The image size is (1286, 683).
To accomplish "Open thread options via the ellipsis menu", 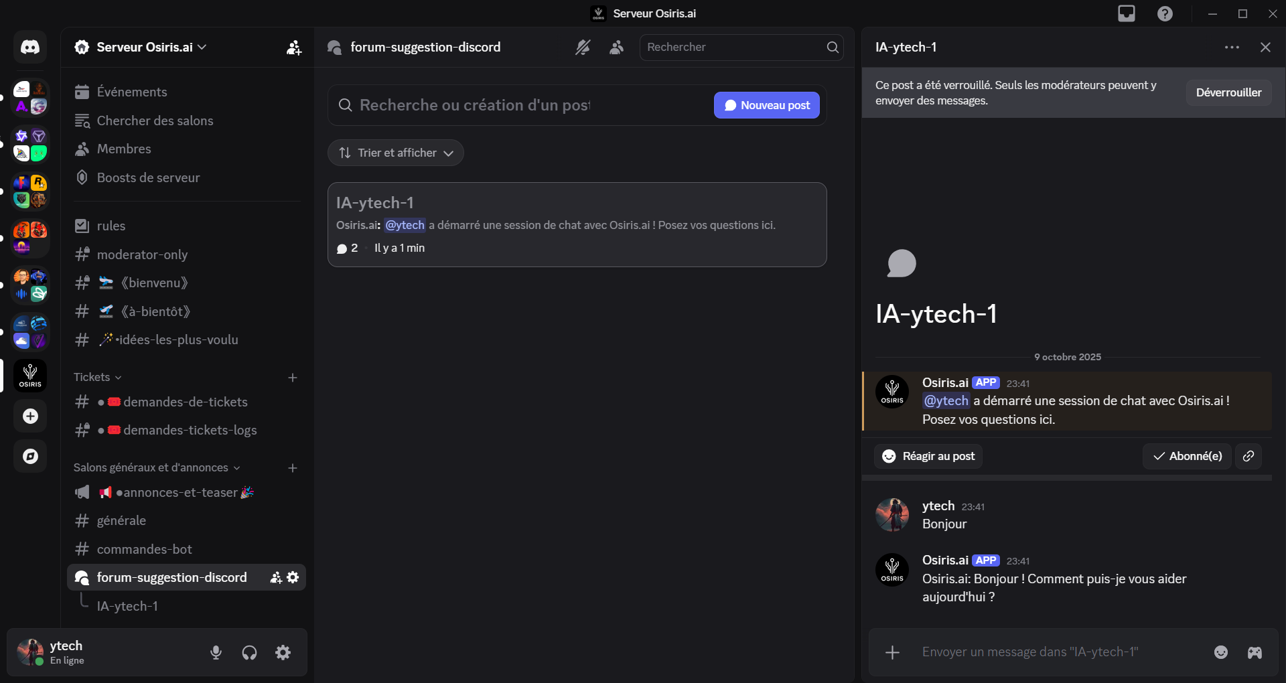I will tap(1231, 47).
